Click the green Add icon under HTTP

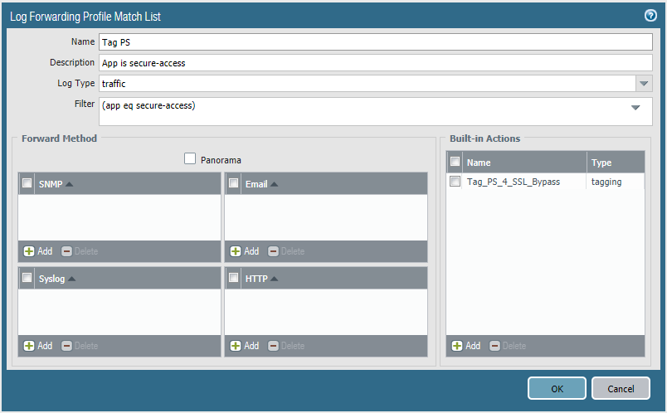point(236,346)
